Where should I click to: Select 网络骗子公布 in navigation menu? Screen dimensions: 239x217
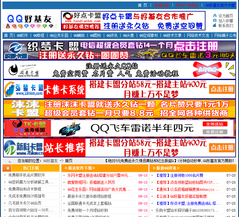coord(225,35)
